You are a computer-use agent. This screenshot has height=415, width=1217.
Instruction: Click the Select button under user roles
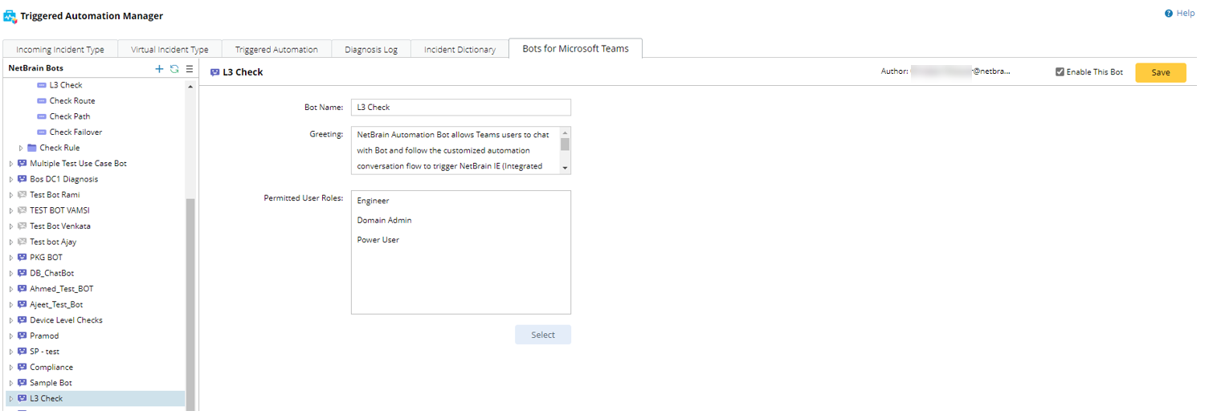(x=542, y=335)
